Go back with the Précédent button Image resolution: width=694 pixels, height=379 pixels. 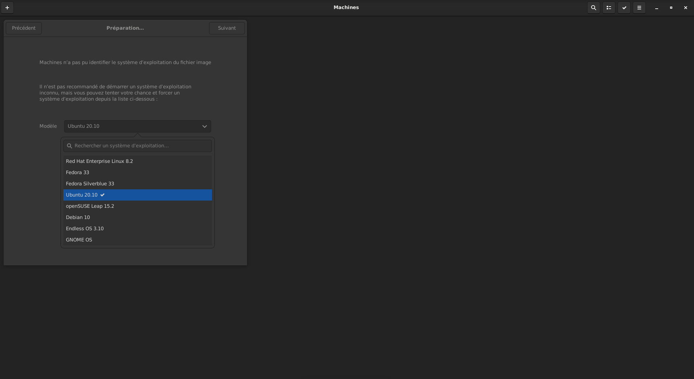pyautogui.click(x=24, y=28)
